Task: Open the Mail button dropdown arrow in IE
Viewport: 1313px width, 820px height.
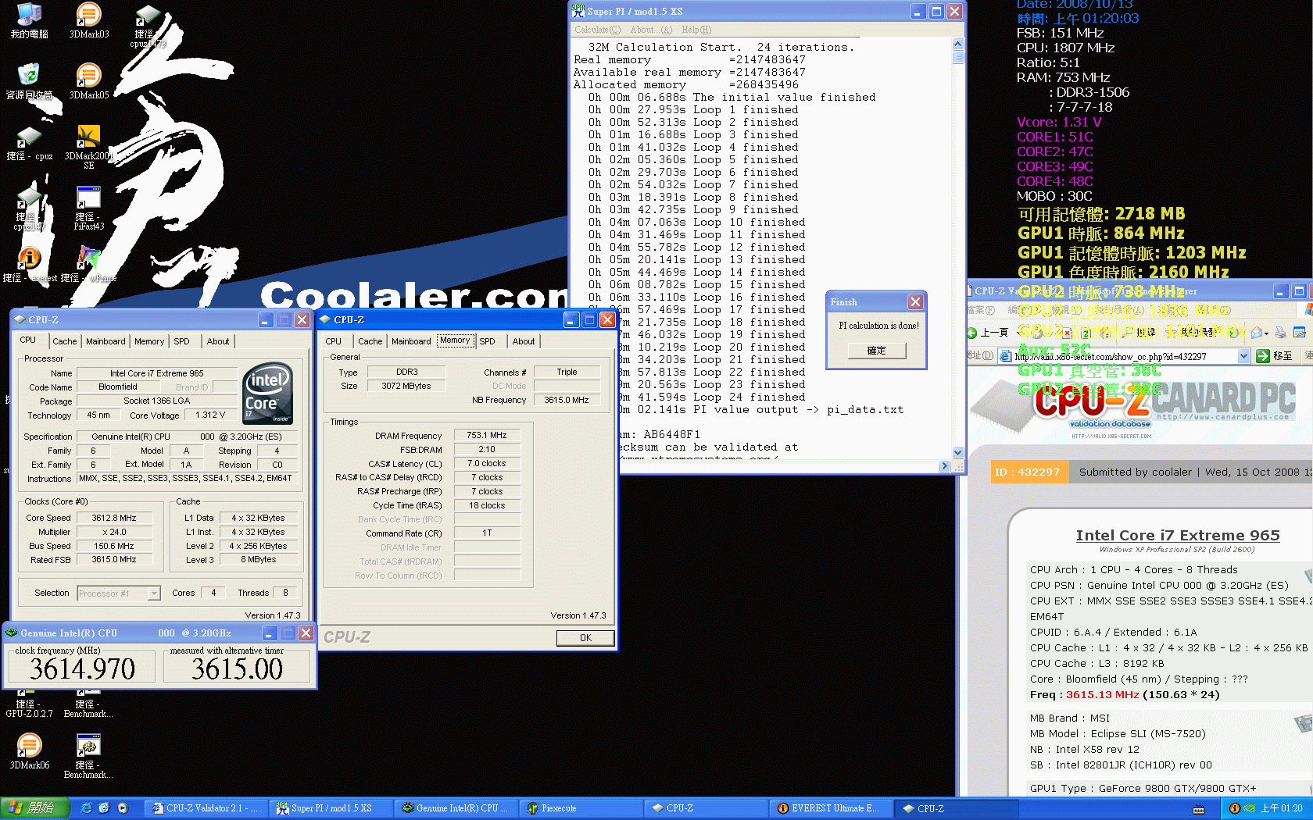Action: tap(1268, 333)
